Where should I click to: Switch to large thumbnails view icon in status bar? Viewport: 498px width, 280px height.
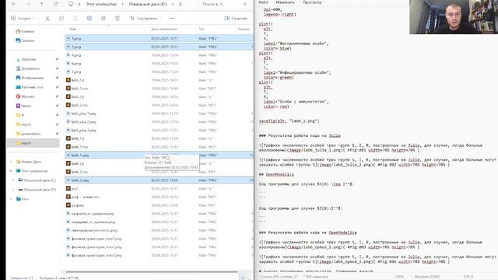249,278
